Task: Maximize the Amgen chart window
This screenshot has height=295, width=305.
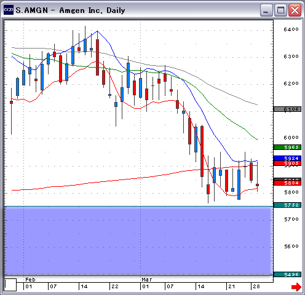Action: pyautogui.click(x=280, y=10)
